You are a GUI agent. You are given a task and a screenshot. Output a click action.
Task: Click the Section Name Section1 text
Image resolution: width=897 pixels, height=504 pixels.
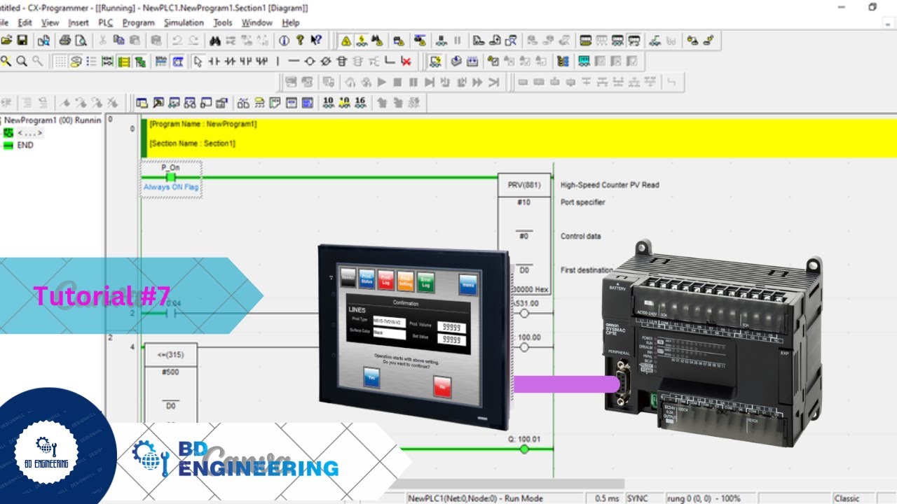(x=193, y=143)
